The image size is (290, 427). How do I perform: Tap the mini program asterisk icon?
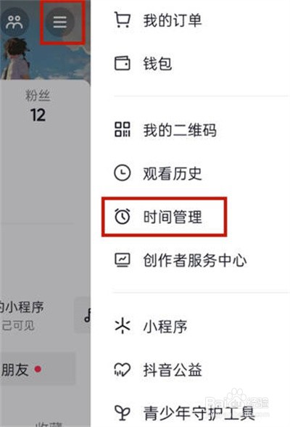coord(122,326)
